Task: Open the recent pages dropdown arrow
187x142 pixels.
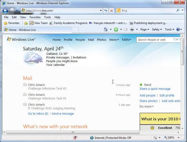Action: tap(17, 11)
